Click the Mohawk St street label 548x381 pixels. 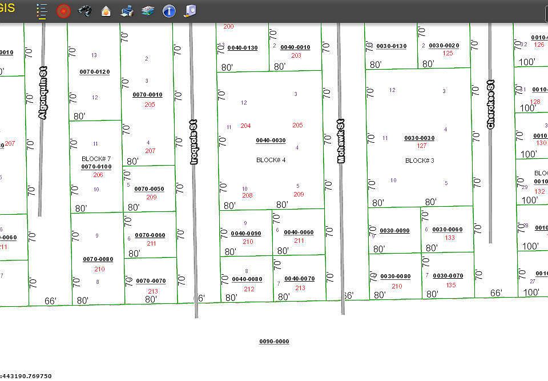point(341,141)
